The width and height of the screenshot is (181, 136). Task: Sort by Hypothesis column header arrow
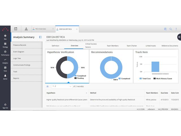coord(86,93)
